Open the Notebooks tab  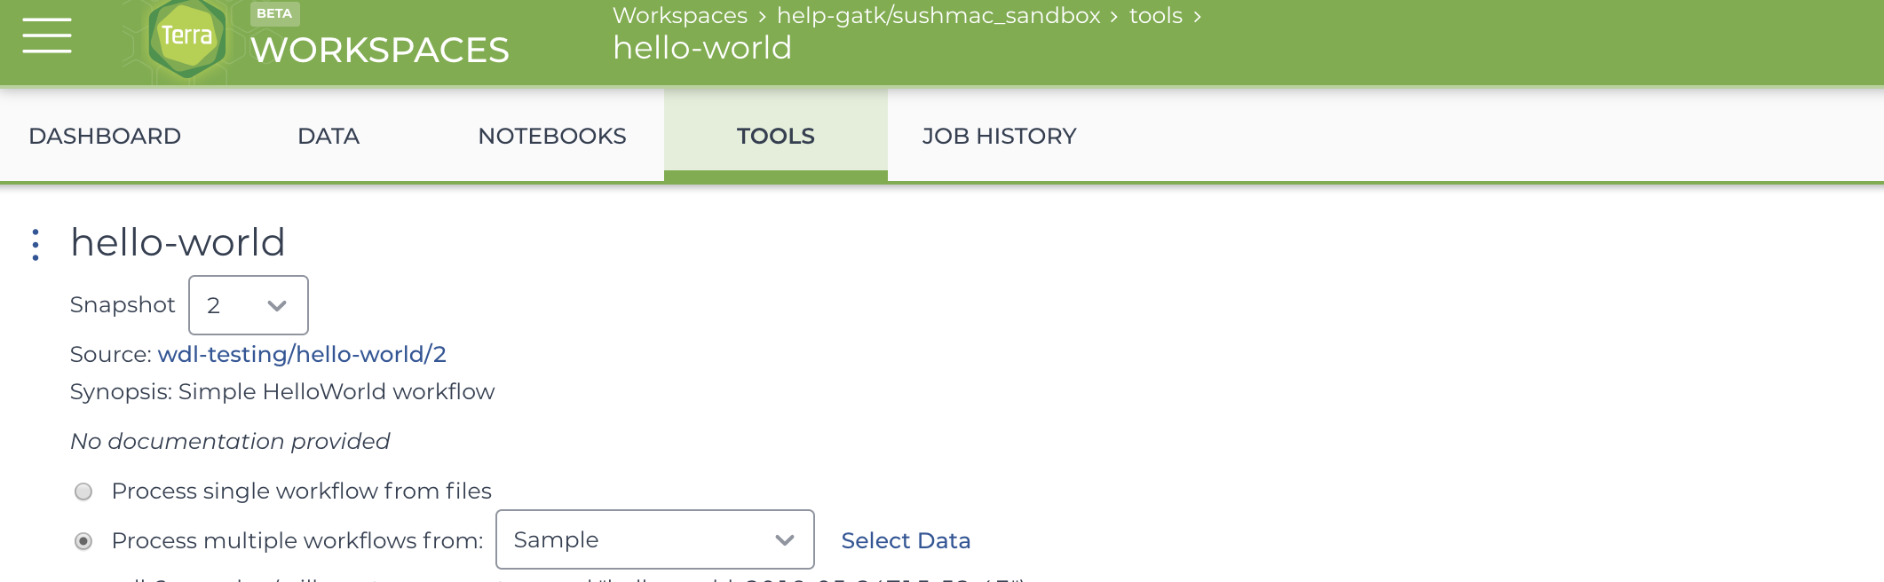coord(552,136)
